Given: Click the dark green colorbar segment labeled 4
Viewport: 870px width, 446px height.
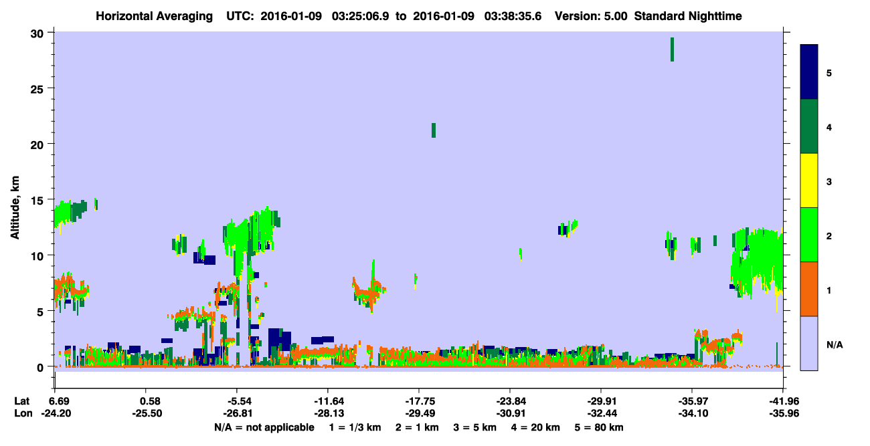Looking at the screenshot, I should point(809,126).
